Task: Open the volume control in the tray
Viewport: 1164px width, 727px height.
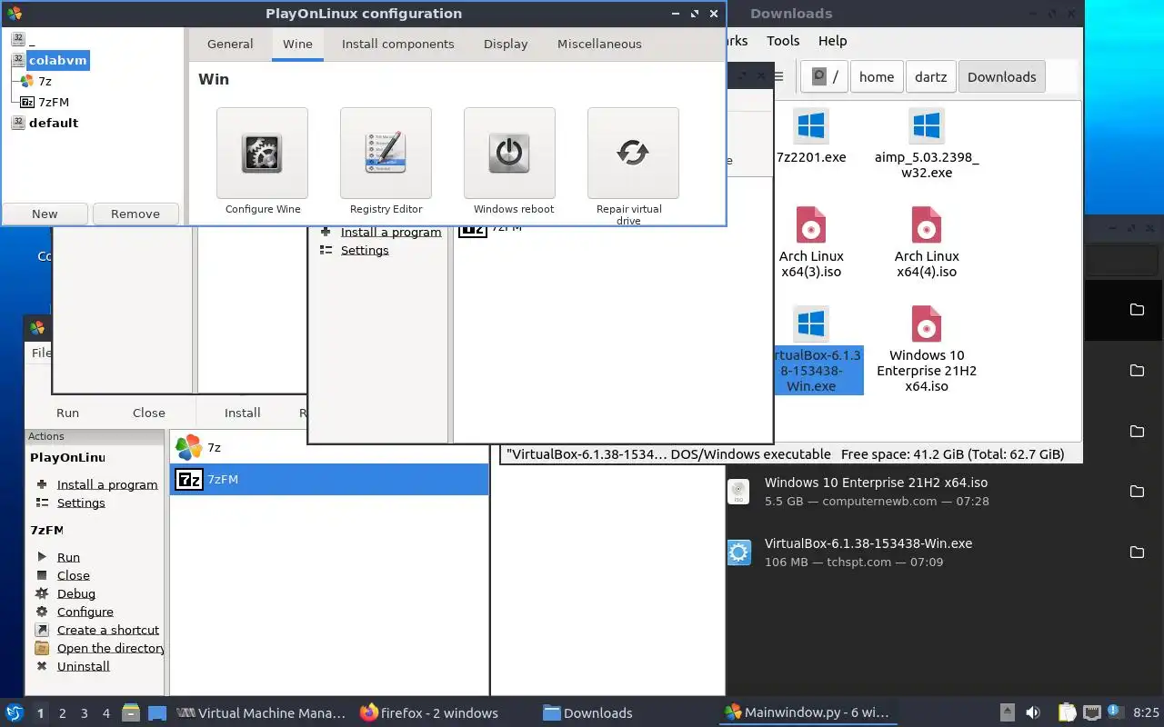Action: 1032,712
